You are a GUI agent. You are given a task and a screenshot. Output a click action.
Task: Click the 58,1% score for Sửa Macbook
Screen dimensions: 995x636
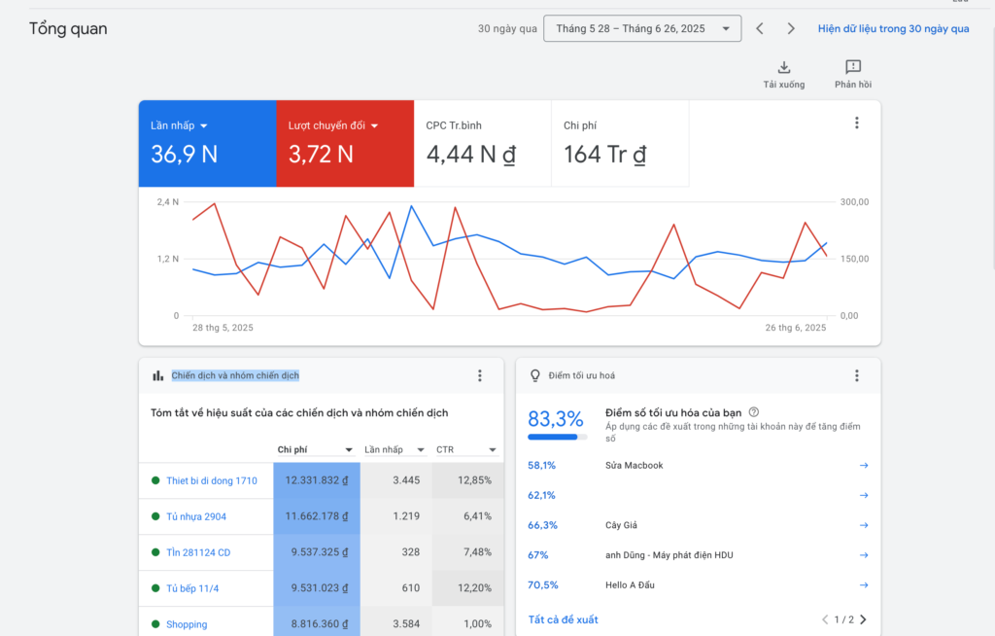(x=541, y=466)
